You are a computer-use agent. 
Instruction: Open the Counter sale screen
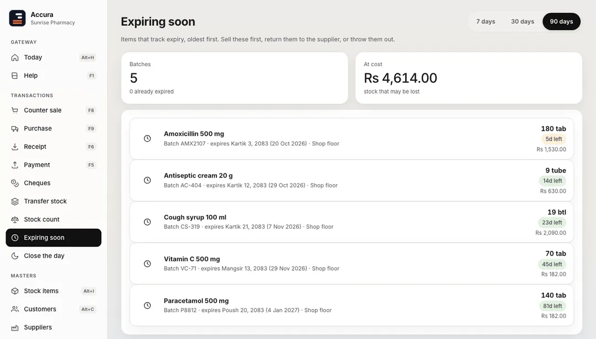(x=54, y=110)
